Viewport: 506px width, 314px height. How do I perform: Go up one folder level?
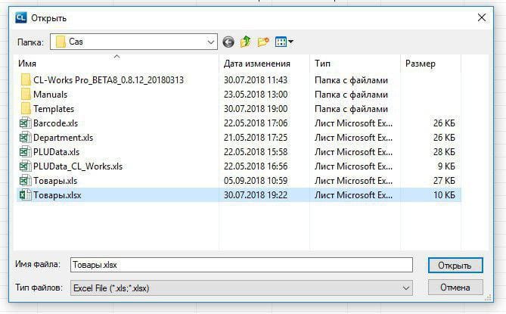click(x=246, y=42)
